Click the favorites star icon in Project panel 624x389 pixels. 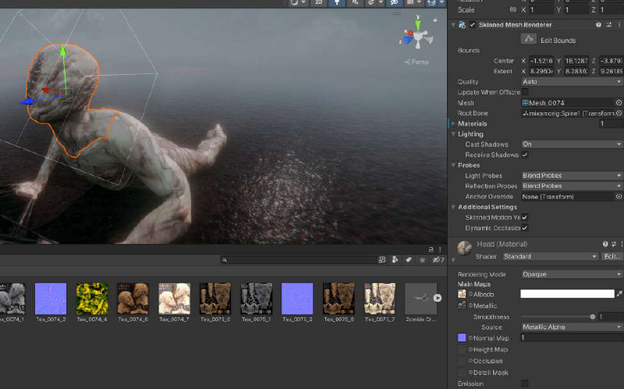pyautogui.click(x=423, y=260)
